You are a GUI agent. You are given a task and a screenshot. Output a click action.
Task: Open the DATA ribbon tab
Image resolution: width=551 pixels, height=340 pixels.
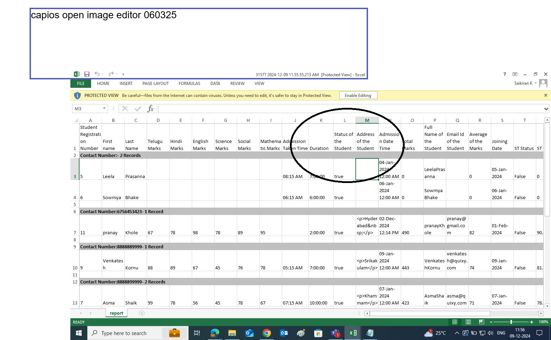pos(215,84)
